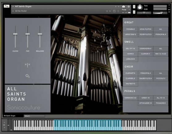This screenshot has height=134, width=172.
Task: Toggle Choir PRINCIPAL 4 stop
Action: click(145, 73)
